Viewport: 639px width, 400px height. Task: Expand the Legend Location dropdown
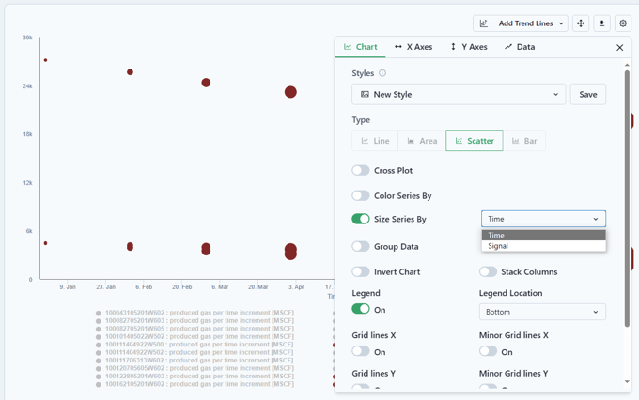tap(542, 312)
